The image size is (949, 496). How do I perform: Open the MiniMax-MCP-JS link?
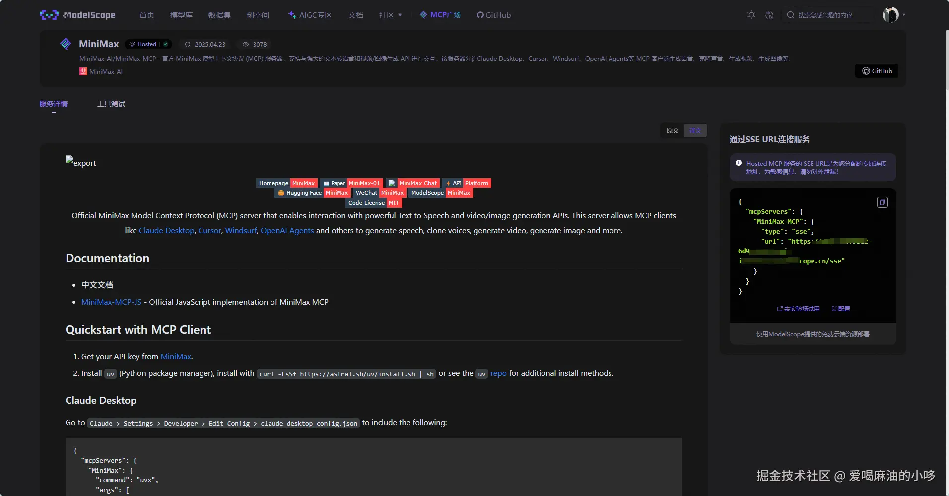(111, 302)
